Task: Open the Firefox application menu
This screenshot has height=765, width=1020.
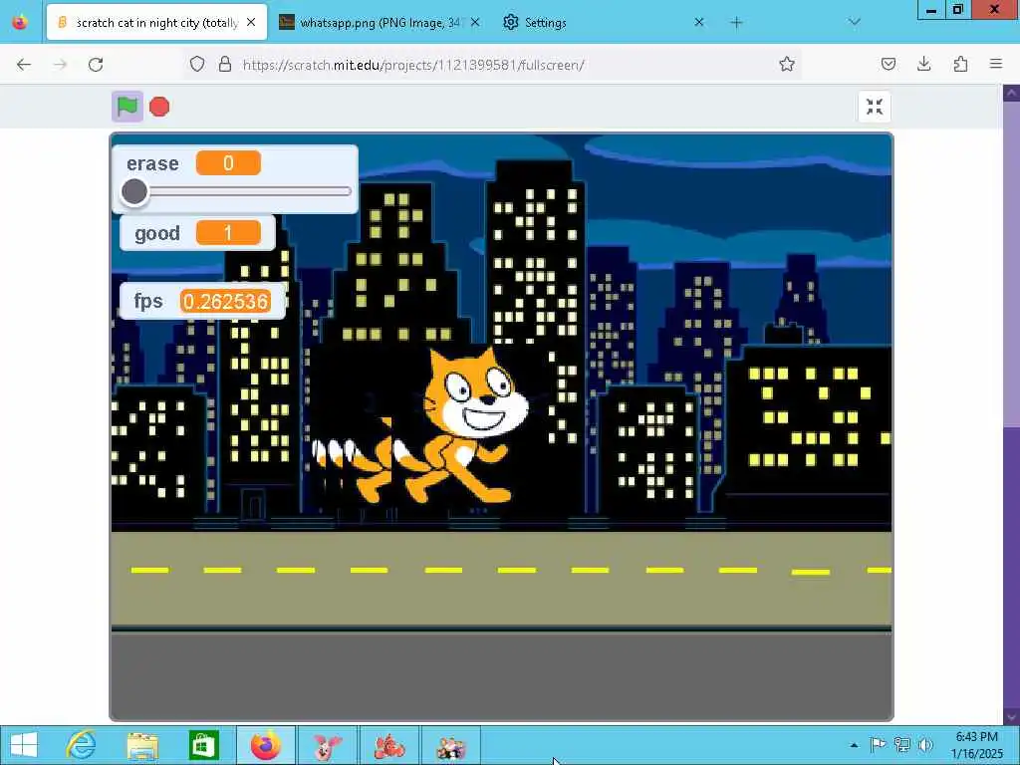Action: click(x=996, y=65)
